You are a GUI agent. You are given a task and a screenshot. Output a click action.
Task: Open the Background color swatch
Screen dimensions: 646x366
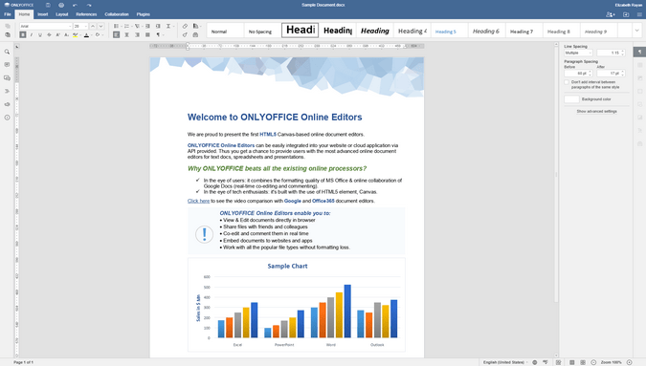[x=571, y=99]
